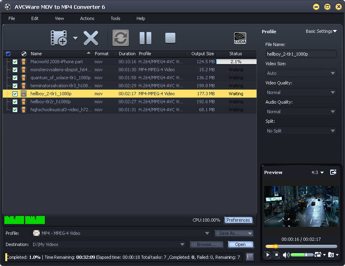Click the 2.1% progress bar in Status
This screenshot has height=266, width=345.
[236, 62]
